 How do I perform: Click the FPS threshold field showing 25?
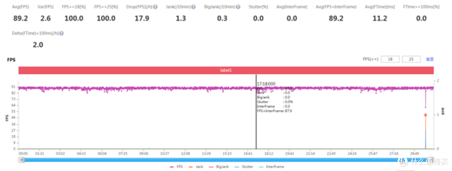[x=411, y=60]
